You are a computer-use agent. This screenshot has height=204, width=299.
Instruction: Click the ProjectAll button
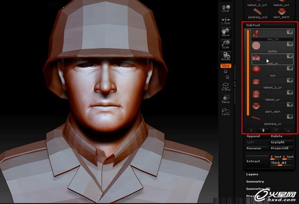pyautogui.click(x=282, y=148)
